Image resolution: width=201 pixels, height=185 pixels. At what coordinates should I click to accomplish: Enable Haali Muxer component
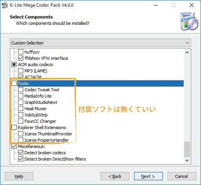20,109
